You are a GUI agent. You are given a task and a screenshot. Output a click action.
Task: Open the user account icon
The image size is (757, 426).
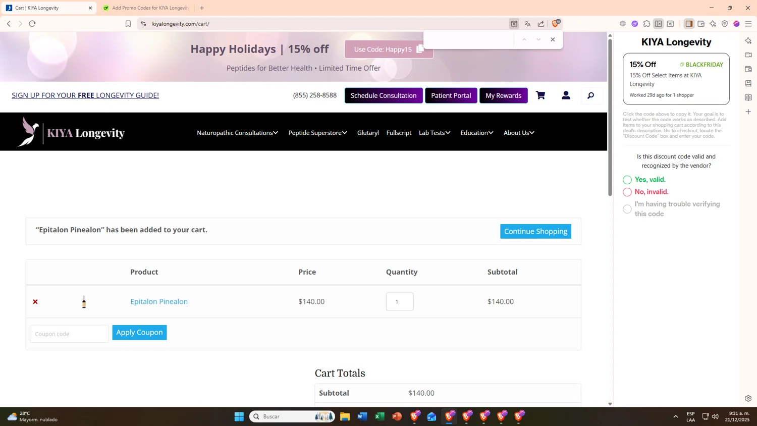(566, 95)
